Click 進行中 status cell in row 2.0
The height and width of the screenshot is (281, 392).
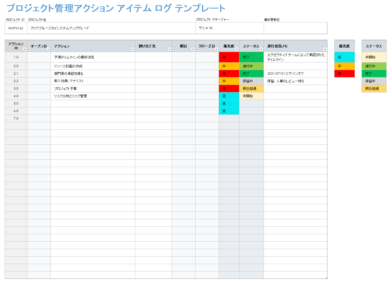pos(251,66)
